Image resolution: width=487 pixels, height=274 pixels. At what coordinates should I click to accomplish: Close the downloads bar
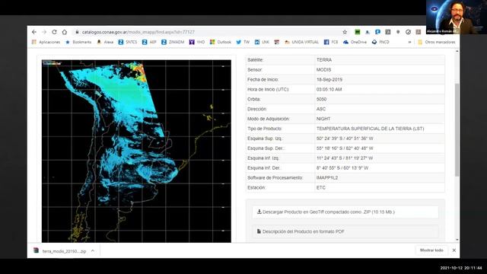(454, 250)
